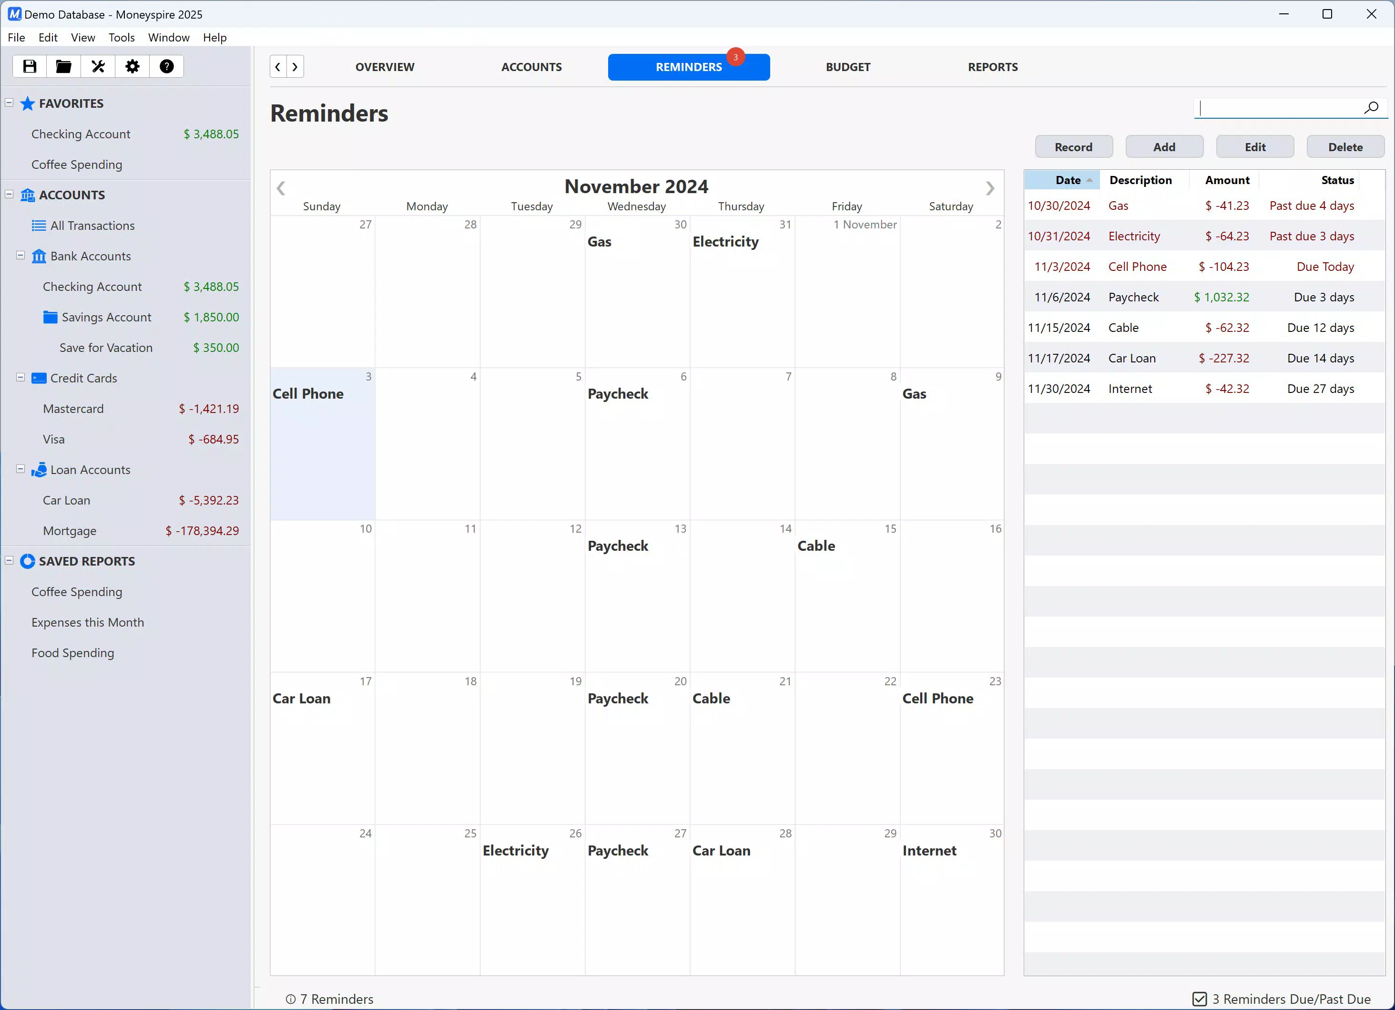Go to next month in calendar
Screen dimensions: 1395x1010
click(x=990, y=188)
